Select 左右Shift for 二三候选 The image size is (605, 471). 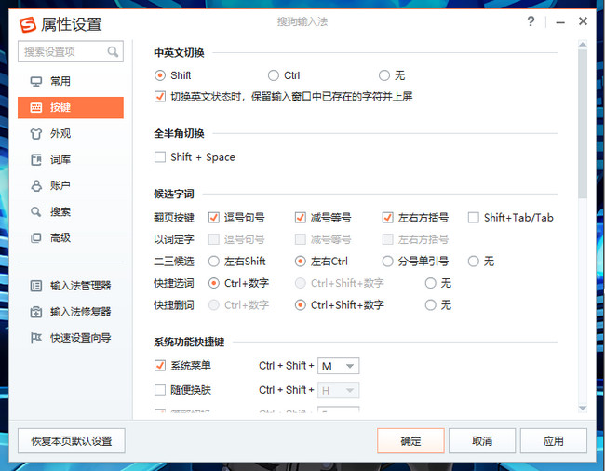(x=214, y=262)
